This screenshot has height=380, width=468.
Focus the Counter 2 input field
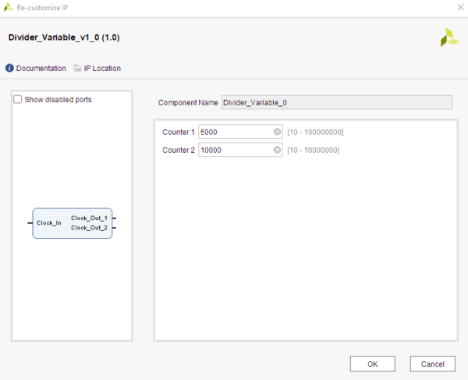pyautogui.click(x=234, y=150)
